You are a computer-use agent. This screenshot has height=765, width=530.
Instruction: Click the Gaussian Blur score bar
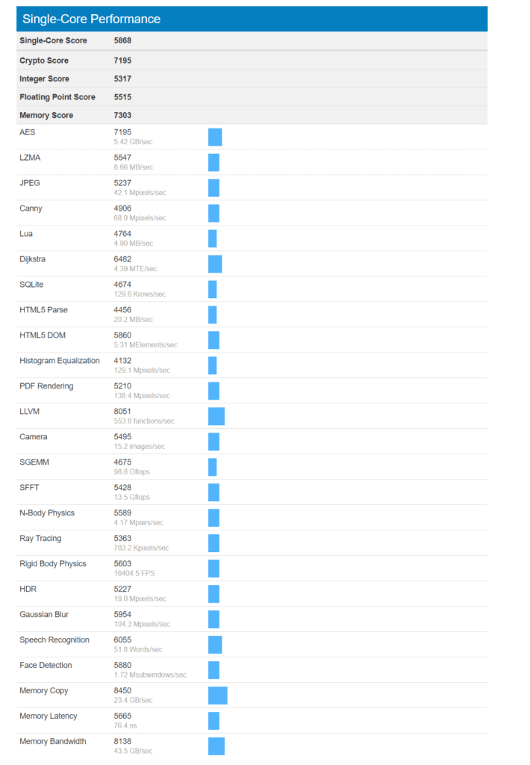(x=213, y=619)
